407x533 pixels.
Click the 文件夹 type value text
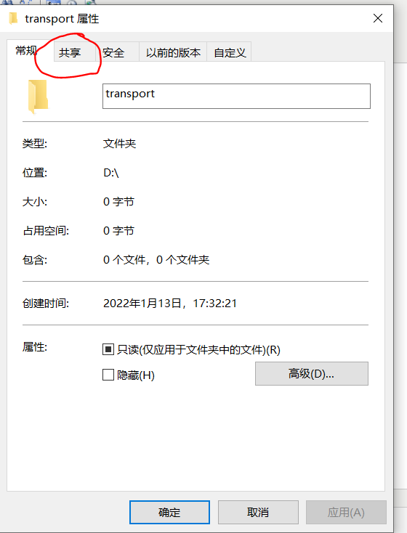coord(119,144)
